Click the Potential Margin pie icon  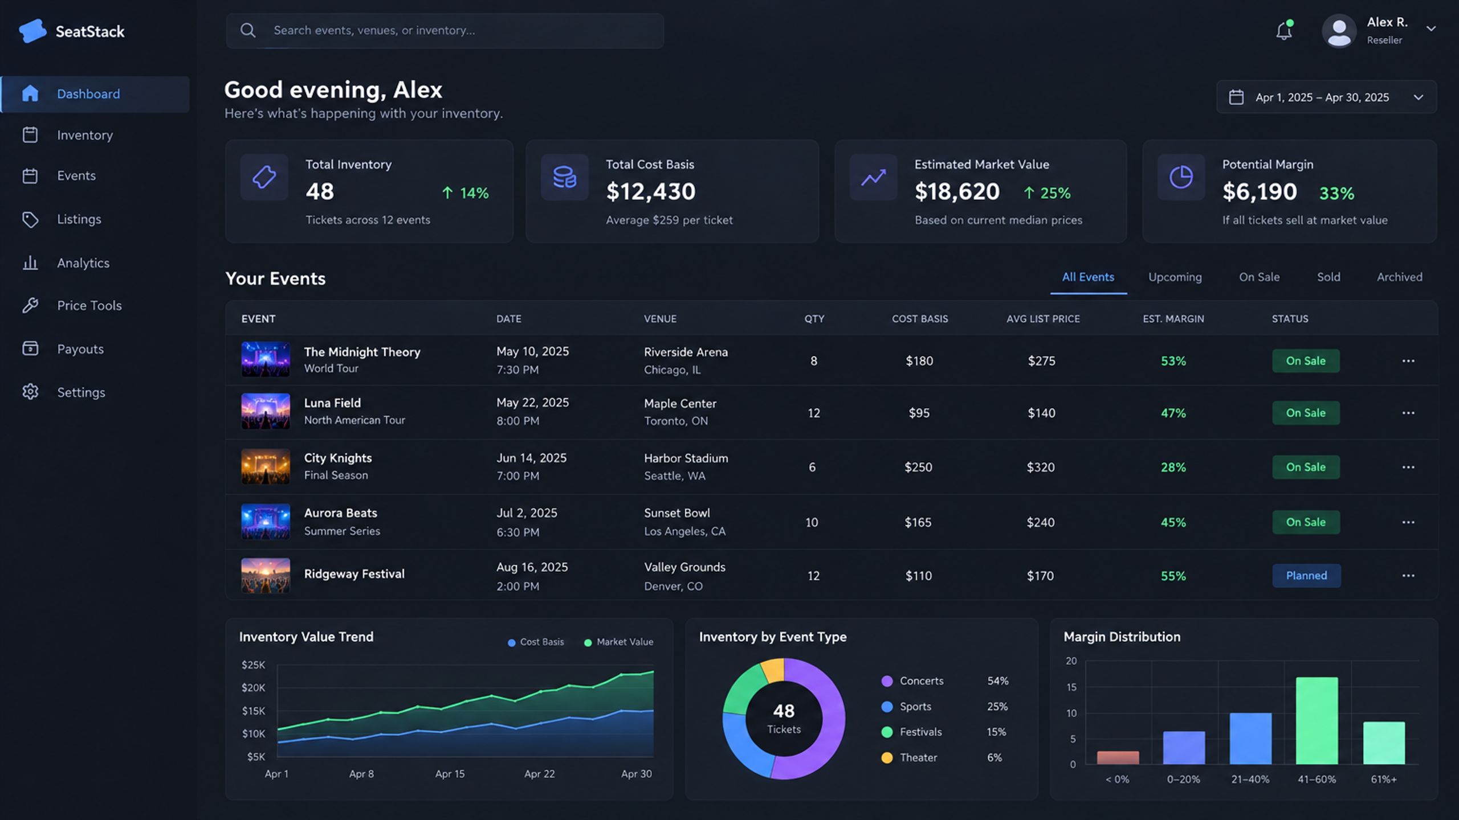click(1181, 177)
